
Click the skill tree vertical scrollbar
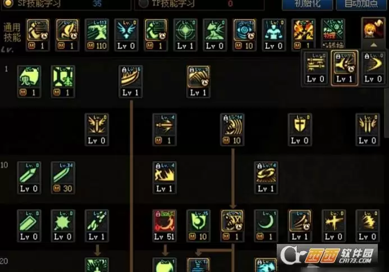[x=387, y=112]
